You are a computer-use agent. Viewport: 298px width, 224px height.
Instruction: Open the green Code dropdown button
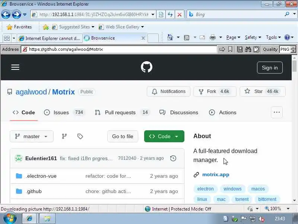164,136
